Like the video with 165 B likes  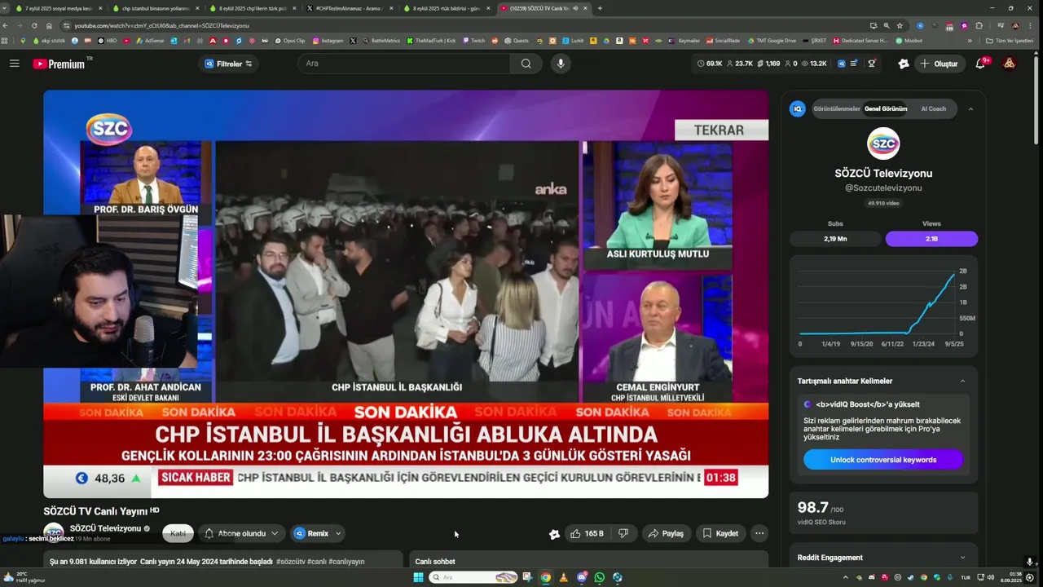pyautogui.click(x=587, y=533)
